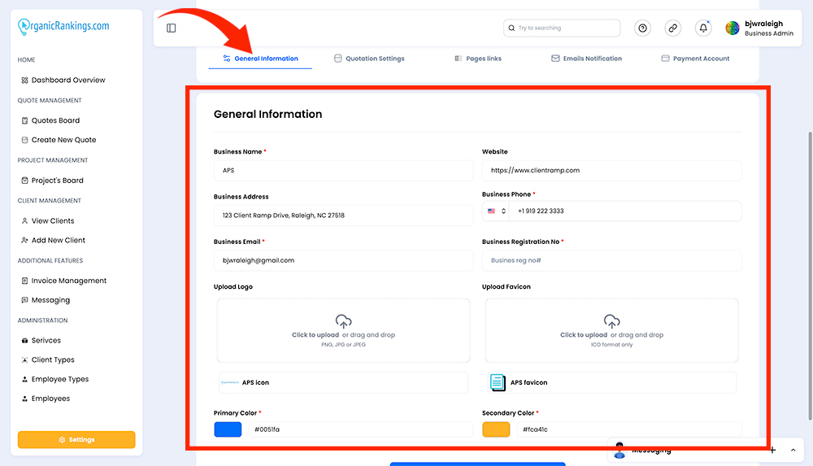Open the help question mark icon
The image size is (813, 466).
pyautogui.click(x=642, y=28)
